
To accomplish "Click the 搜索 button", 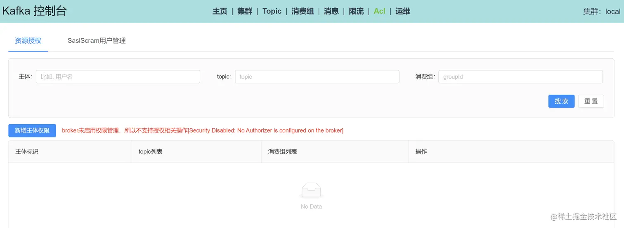I will tap(561, 101).
